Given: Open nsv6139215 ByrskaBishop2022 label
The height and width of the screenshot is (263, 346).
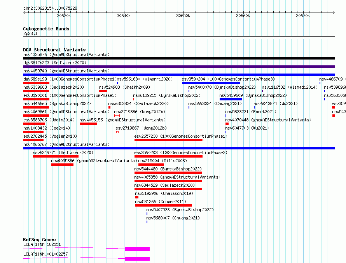Looking at the screenshot, I should (167, 95).
